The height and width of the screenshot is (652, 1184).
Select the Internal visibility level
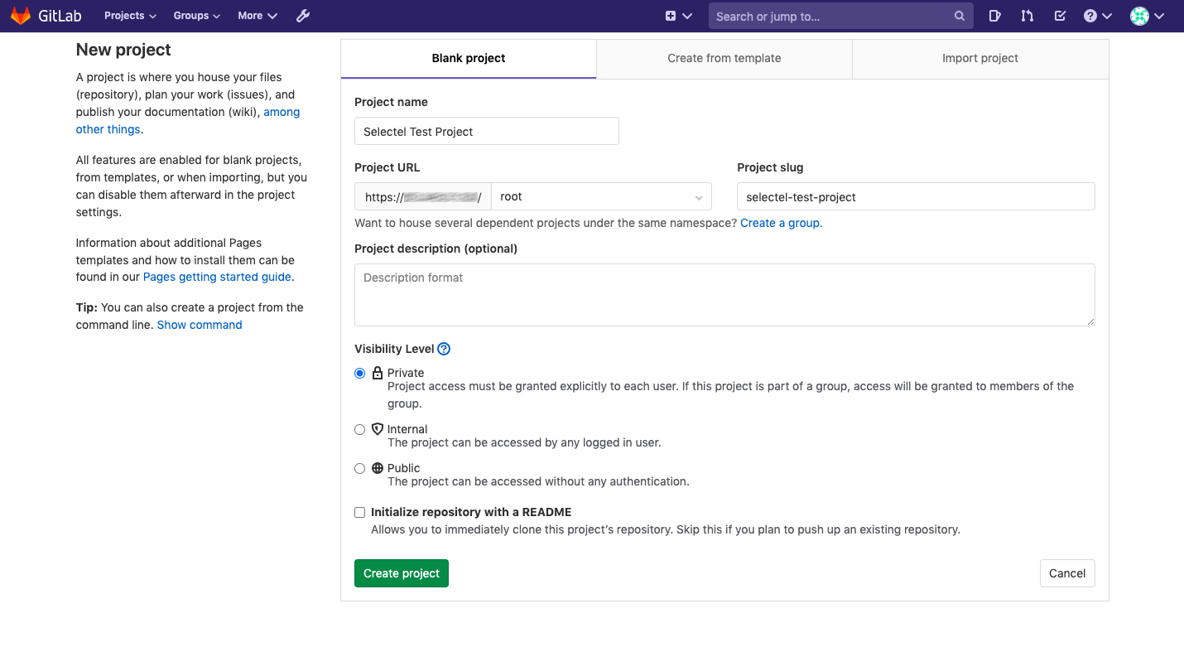(359, 429)
